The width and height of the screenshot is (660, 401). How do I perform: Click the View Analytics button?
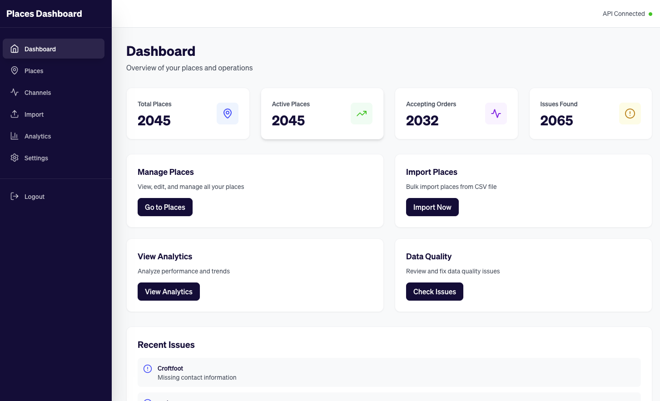pyautogui.click(x=169, y=292)
